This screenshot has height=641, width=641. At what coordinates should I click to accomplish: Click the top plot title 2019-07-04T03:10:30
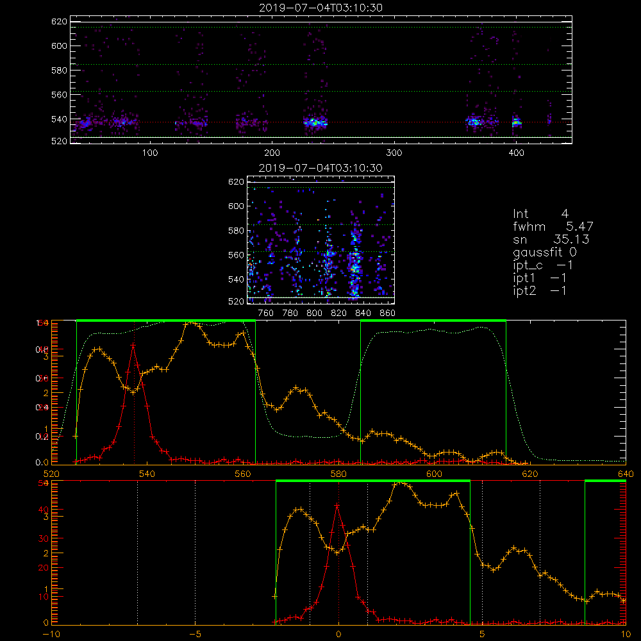[321, 8]
